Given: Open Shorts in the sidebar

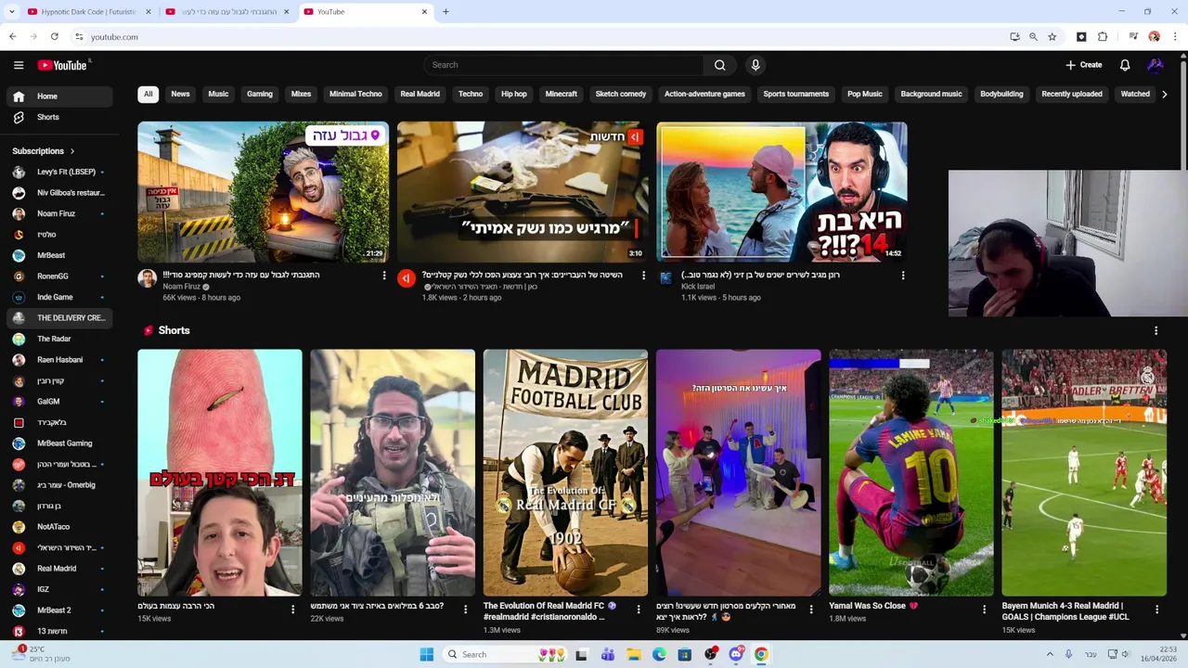Looking at the screenshot, I should (59, 118).
